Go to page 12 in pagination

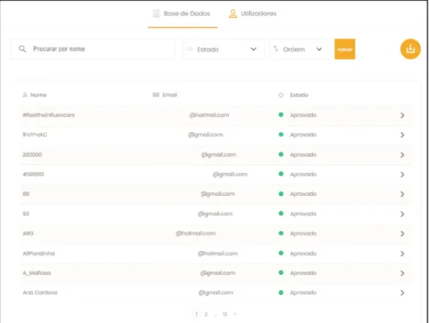(x=225, y=314)
